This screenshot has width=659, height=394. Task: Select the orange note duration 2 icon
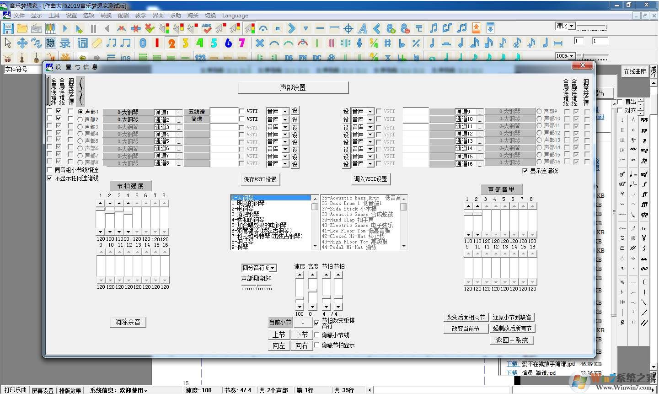click(171, 43)
